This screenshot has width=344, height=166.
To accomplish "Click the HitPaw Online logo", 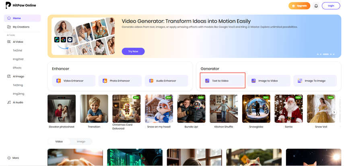I will pos(21,5).
